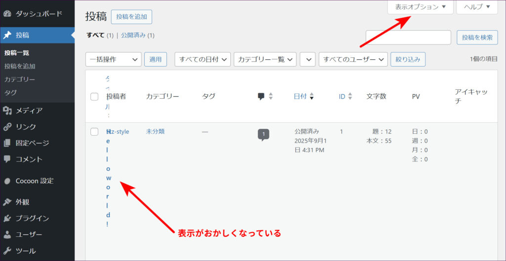Open the 一括操作 bulk actions dropdown
Screen dimensions: 506x261
[x=114, y=59]
